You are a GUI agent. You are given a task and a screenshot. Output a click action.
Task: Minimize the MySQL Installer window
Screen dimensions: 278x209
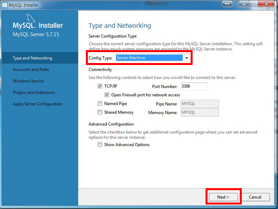(244, 3)
